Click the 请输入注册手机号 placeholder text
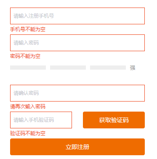 pyautogui.click(x=34, y=16)
